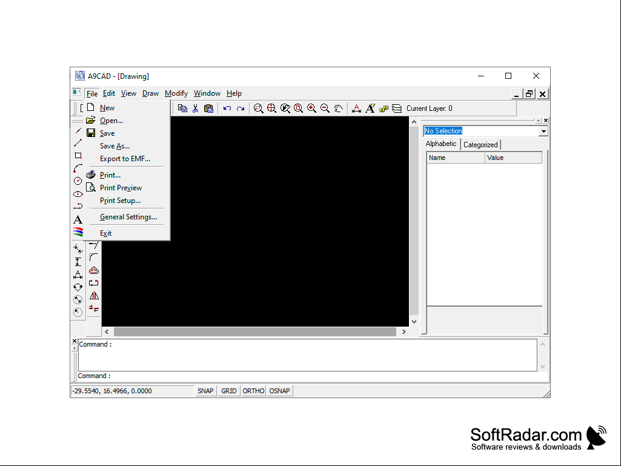
Task: Click the Value column header
Action: point(513,158)
